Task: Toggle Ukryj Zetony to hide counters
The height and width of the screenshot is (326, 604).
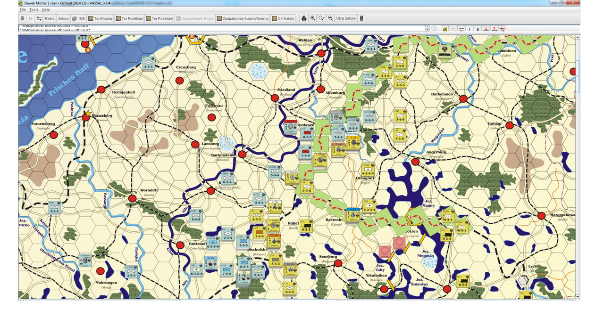Action: pos(346,18)
